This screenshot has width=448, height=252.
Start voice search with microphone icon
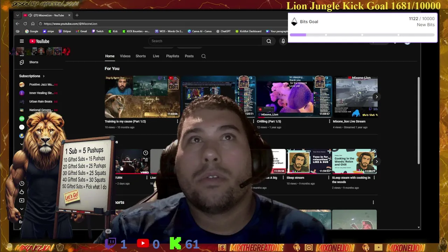[x=283, y=41]
